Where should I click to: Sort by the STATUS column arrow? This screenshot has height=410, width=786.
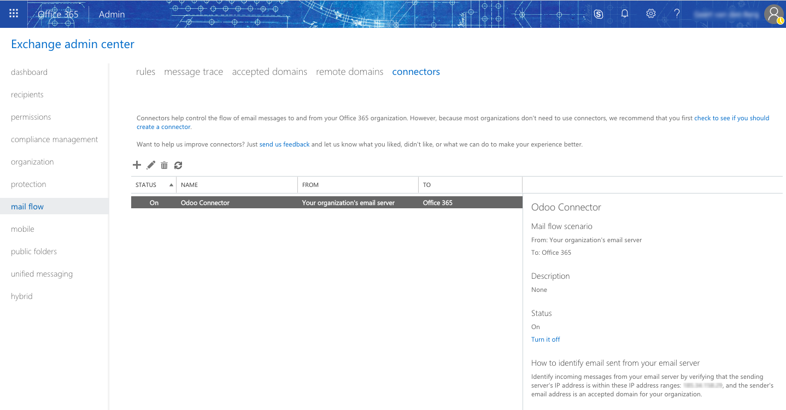[171, 185]
